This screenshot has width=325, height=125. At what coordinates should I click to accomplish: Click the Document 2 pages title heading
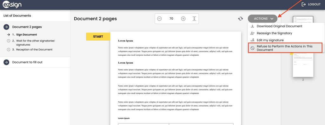point(95,19)
